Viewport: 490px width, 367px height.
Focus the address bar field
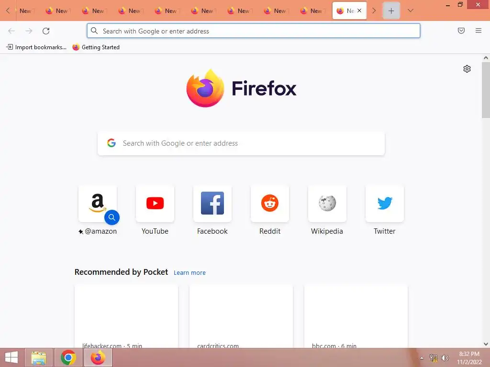pos(254,31)
